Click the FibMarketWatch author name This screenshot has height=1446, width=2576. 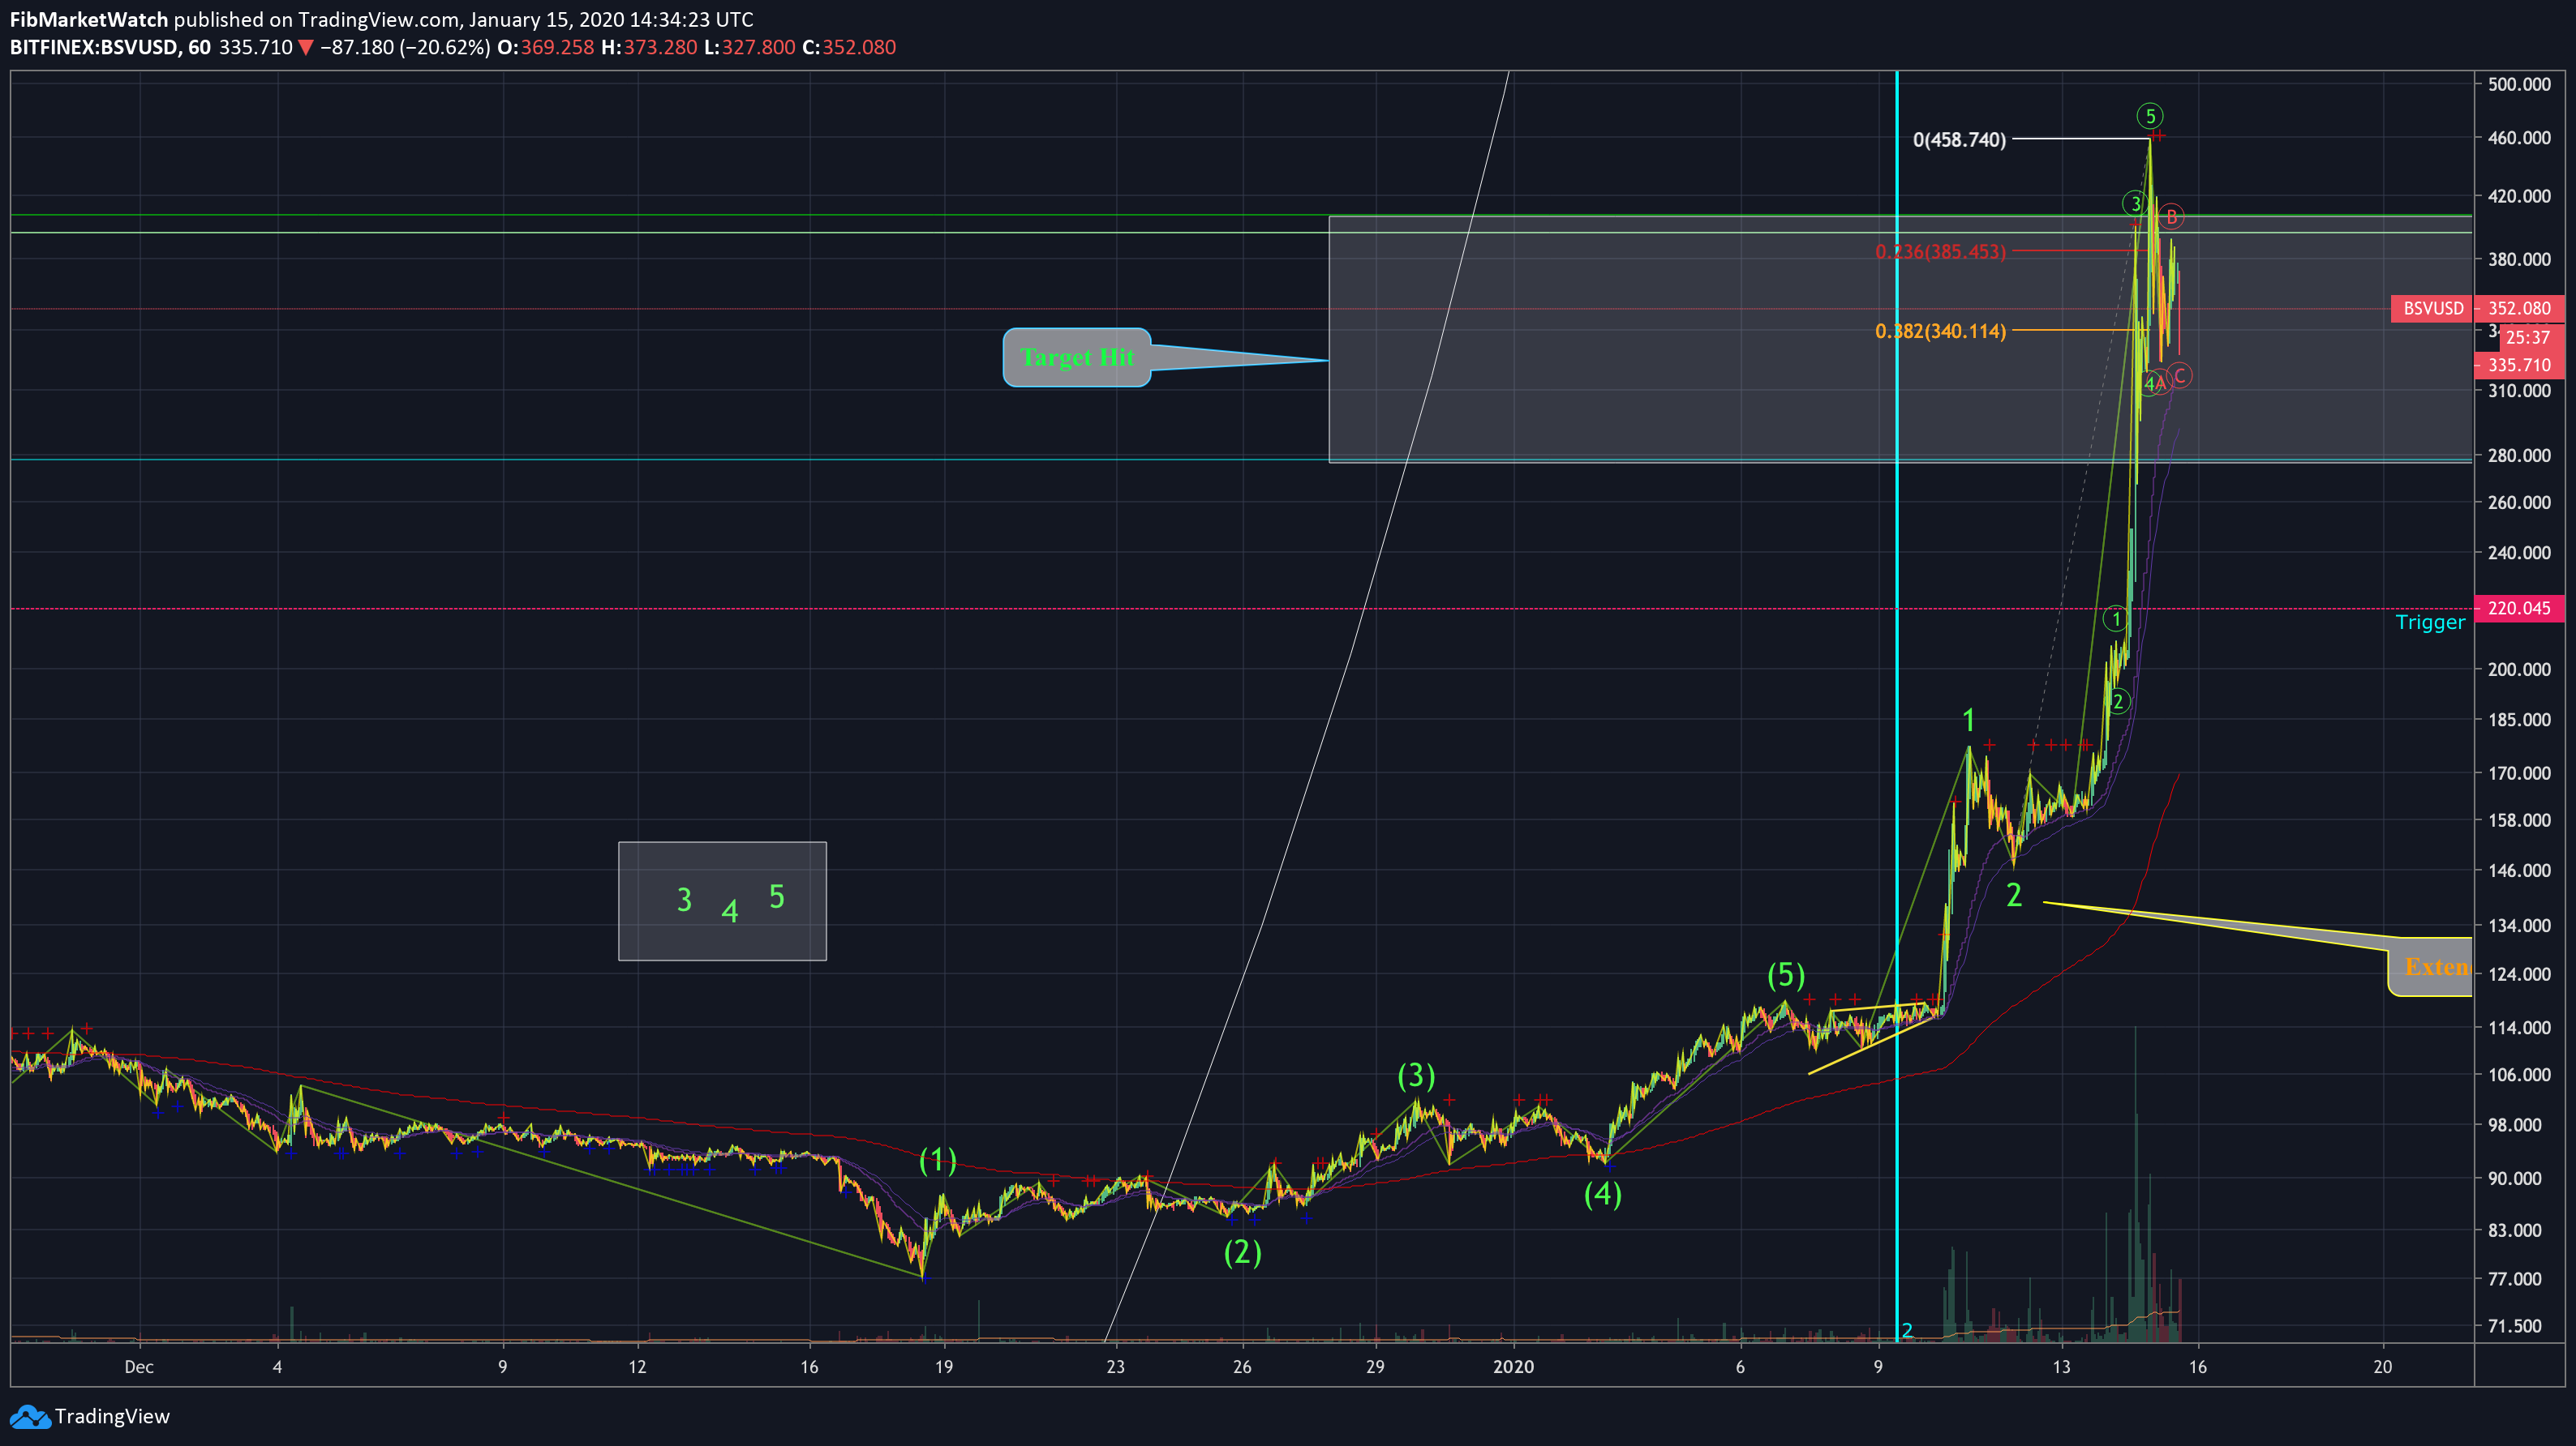[x=89, y=19]
